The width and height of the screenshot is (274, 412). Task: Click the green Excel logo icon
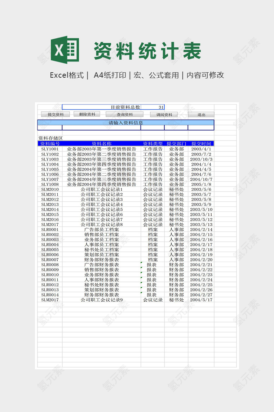pos(65,49)
